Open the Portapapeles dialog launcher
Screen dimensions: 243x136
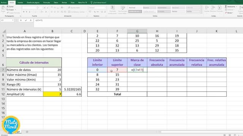(x=21, y=16)
